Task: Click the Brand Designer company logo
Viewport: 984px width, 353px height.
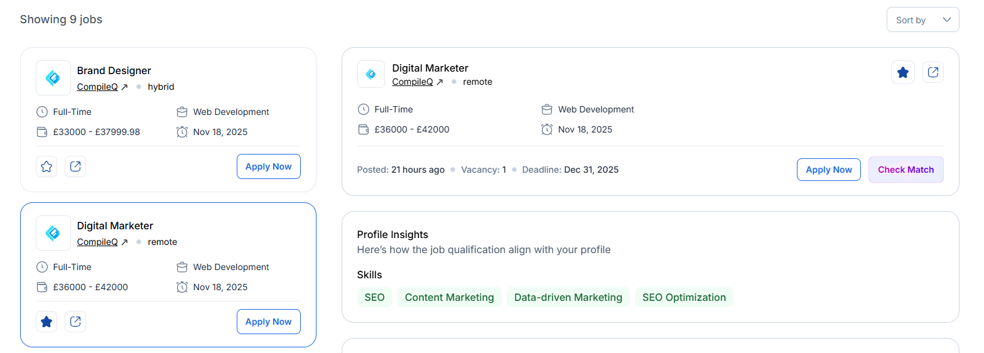Action: [53, 78]
